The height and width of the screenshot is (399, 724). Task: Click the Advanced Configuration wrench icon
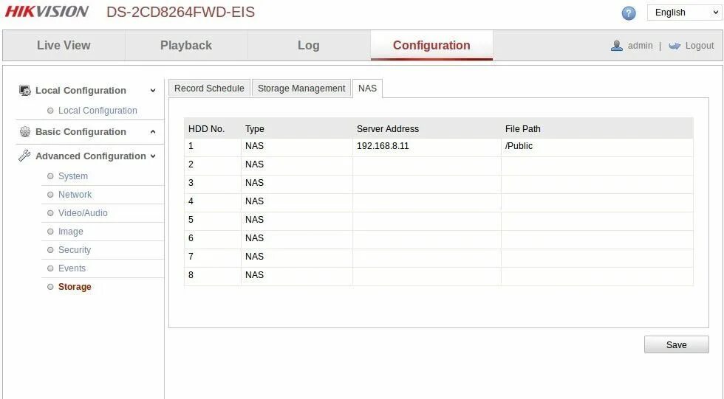point(24,156)
